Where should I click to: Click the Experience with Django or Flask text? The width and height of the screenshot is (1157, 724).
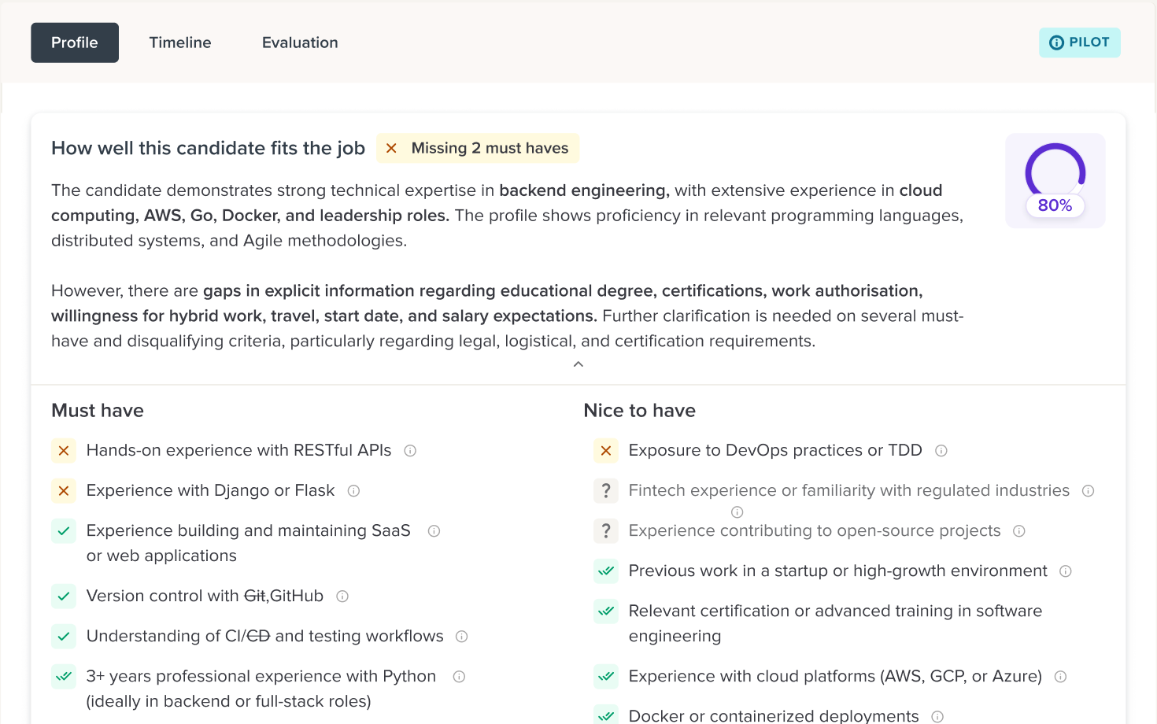coord(210,491)
